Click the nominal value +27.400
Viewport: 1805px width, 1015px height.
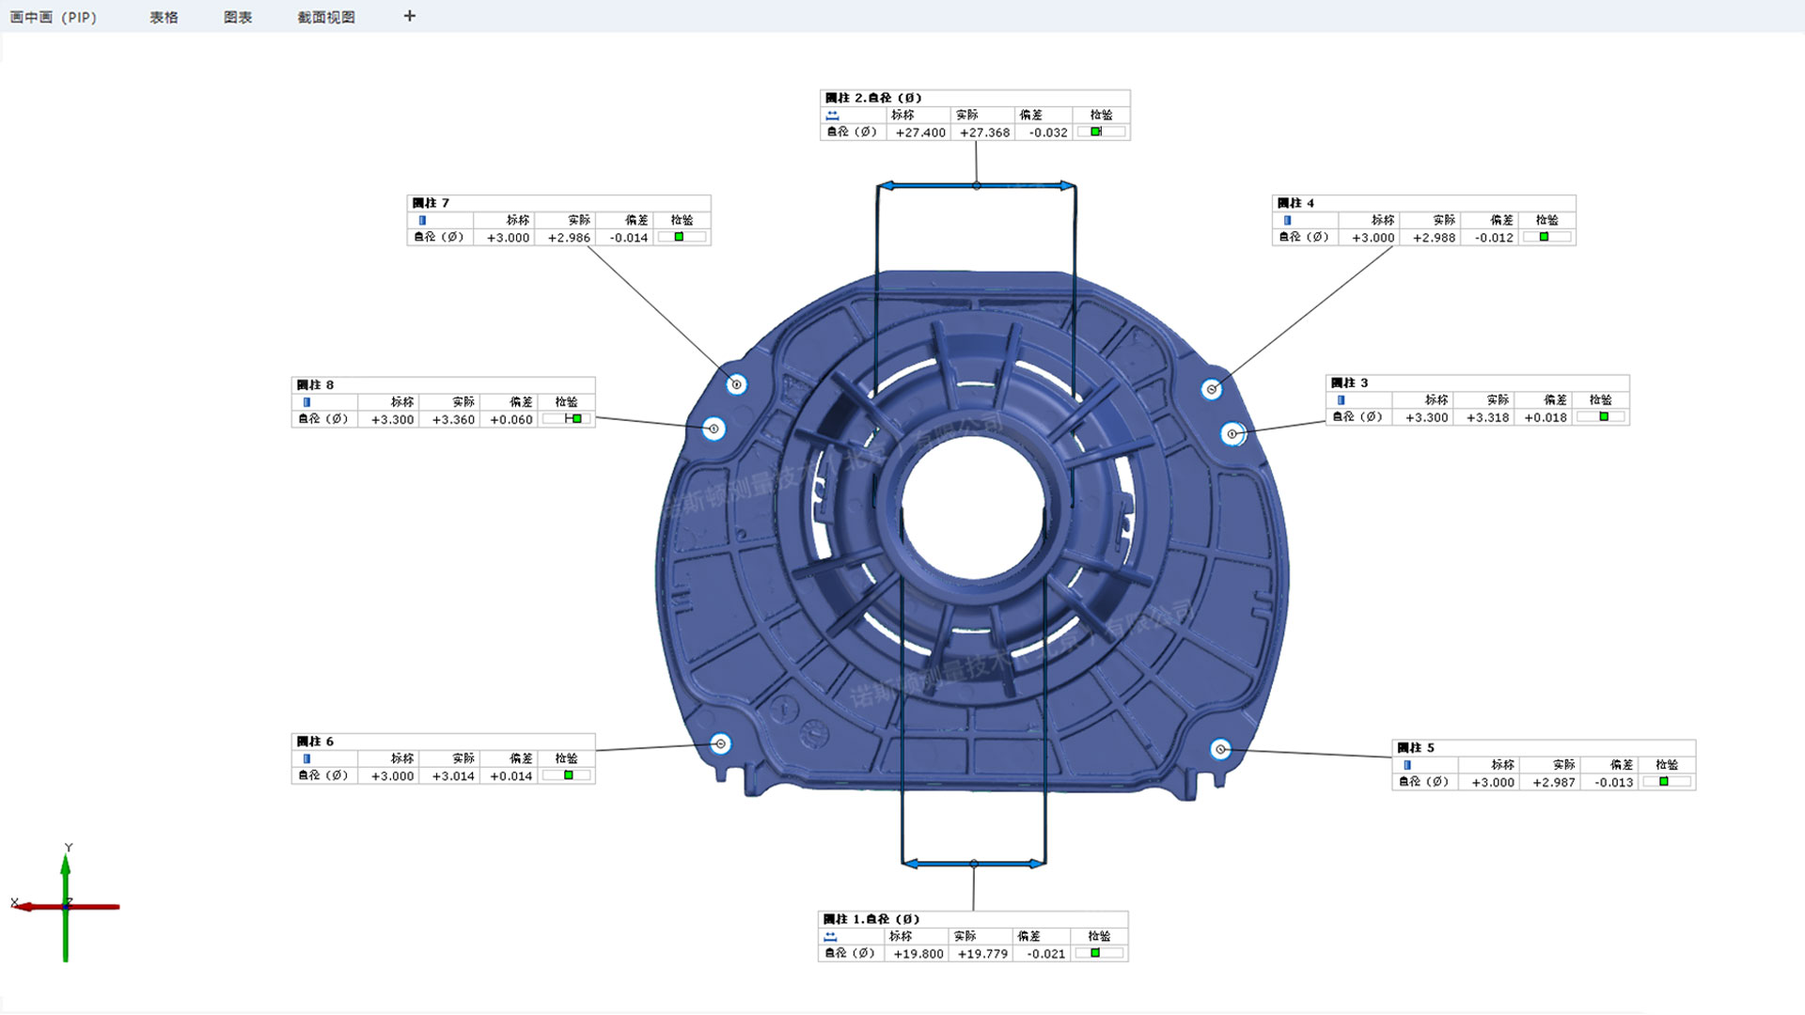click(x=920, y=133)
